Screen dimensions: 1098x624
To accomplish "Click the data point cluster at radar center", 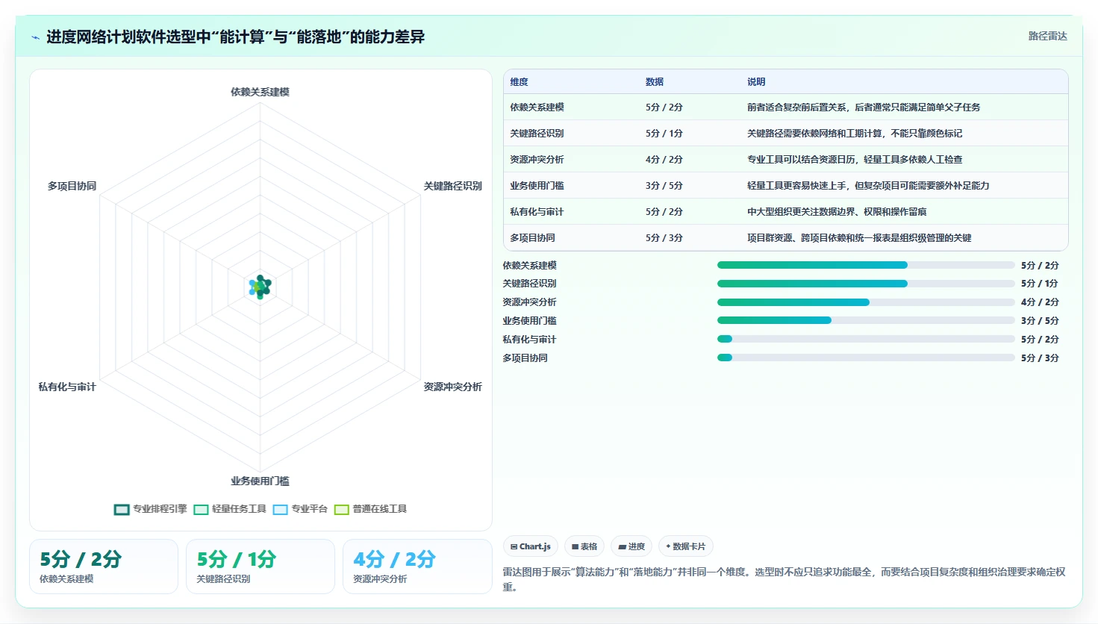I will 260,286.
